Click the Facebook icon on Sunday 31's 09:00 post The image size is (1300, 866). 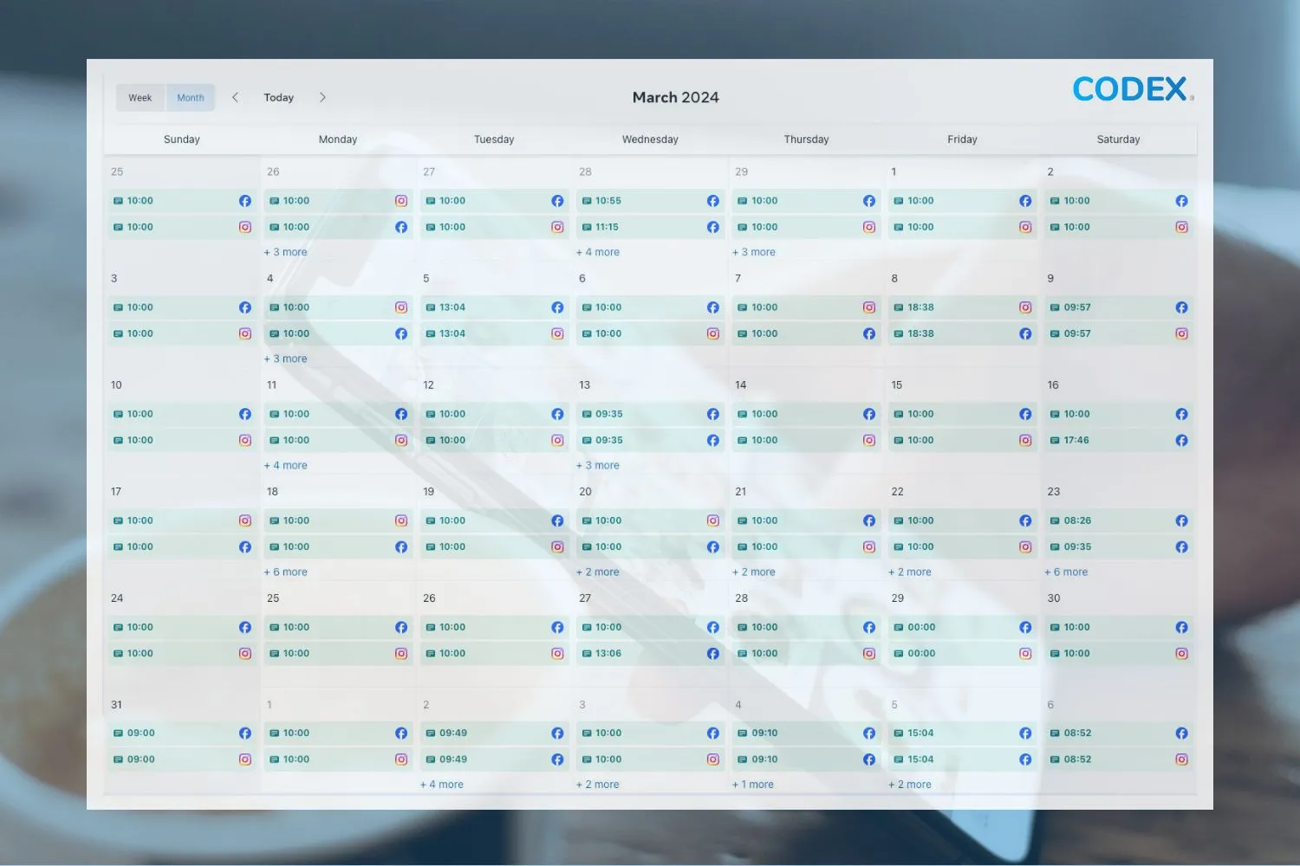click(245, 734)
